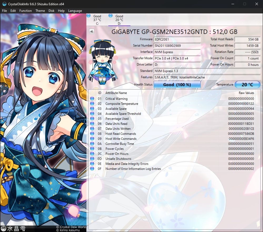Switch to the C: drive tab

pos(97,20)
